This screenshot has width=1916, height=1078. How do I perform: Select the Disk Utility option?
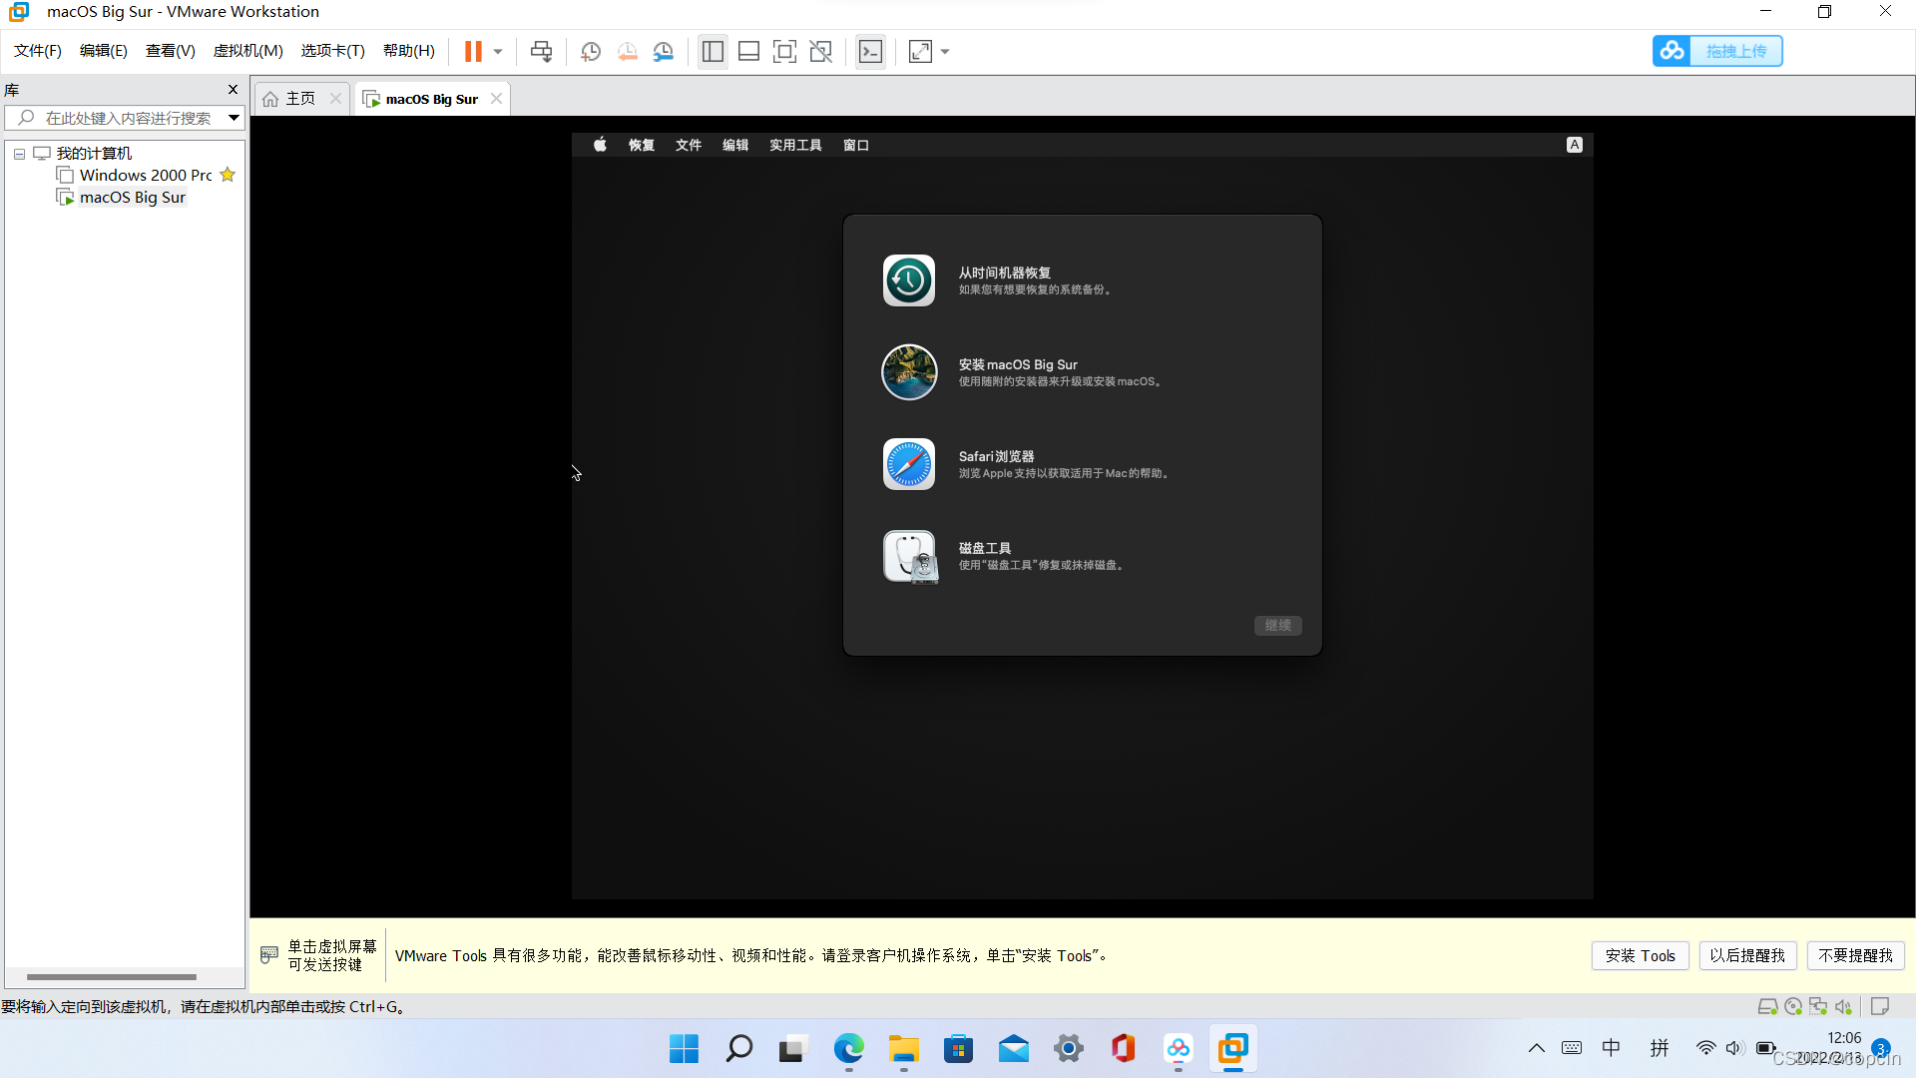click(x=1083, y=556)
